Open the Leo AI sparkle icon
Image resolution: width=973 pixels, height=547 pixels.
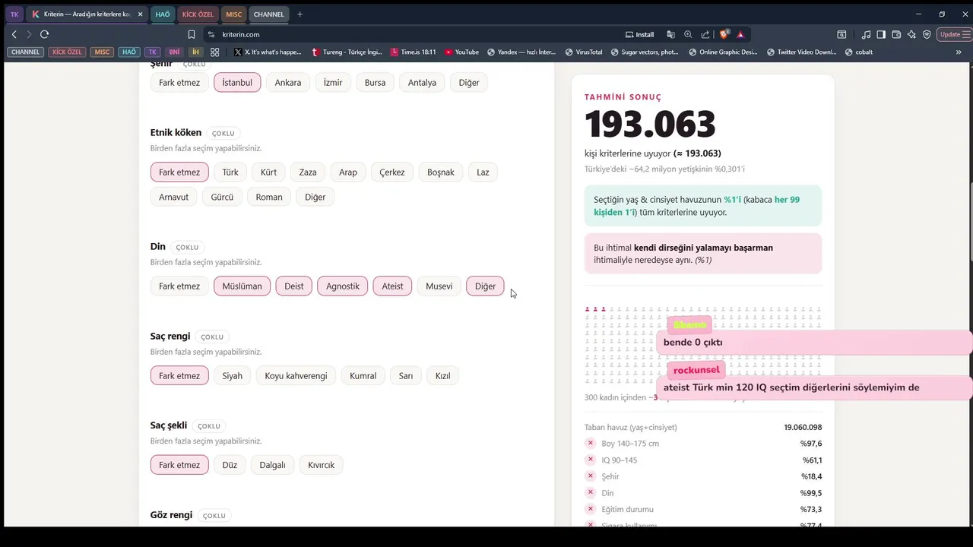pos(911,34)
